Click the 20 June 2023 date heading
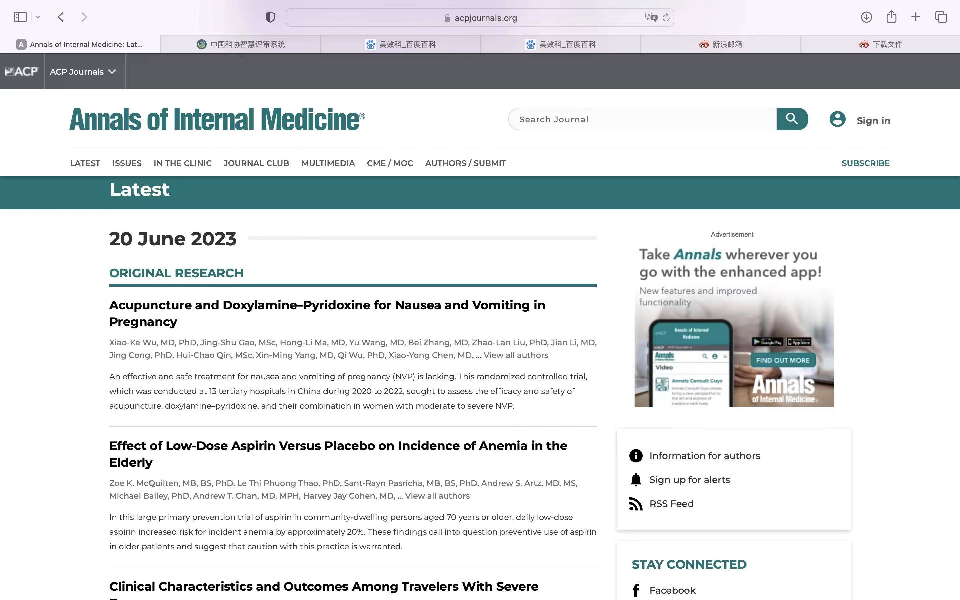This screenshot has width=960, height=600. pyautogui.click(x=173, y=238)
